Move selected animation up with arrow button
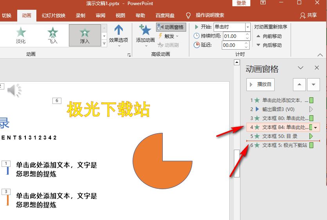The width and height of the screenshot is (327, 220). pos(299,84)
